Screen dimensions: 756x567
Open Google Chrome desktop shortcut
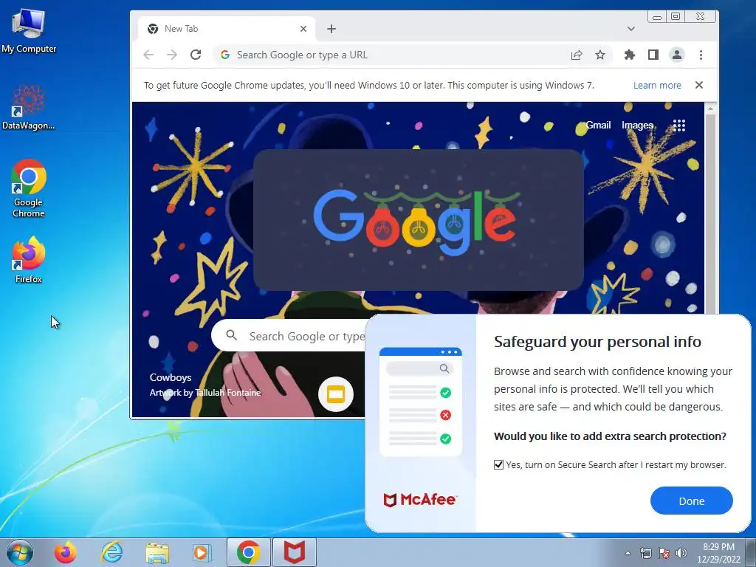point(29,188)
